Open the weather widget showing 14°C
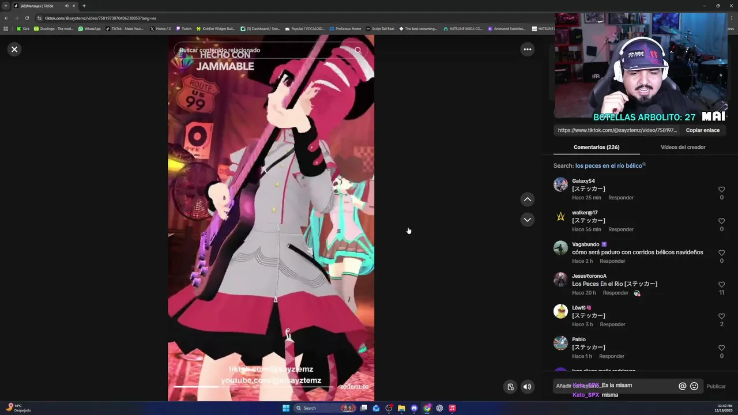Screen dimensions: 738x415 click(17, 408)
